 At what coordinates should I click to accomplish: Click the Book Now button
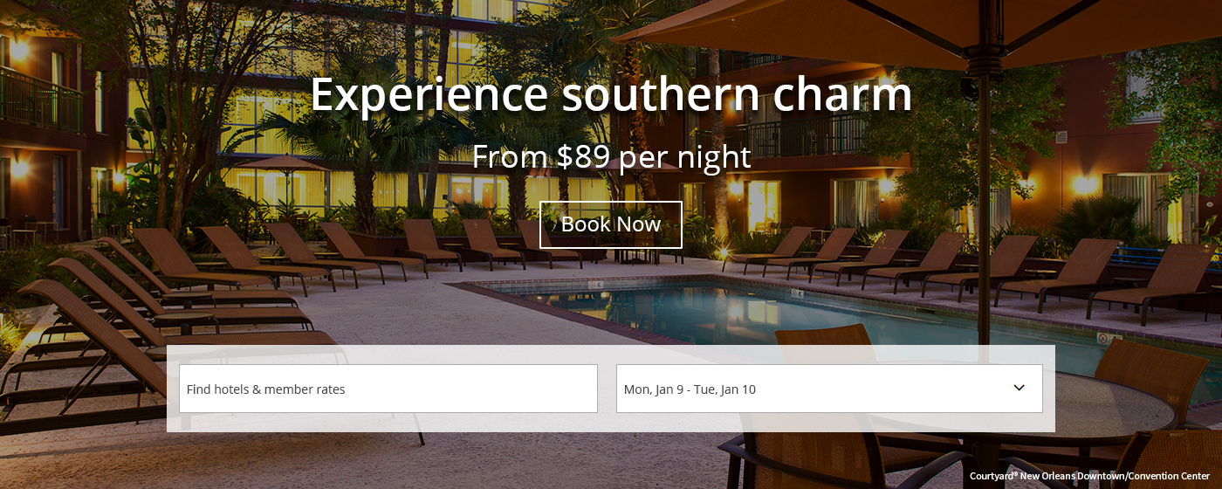(610, 224)
